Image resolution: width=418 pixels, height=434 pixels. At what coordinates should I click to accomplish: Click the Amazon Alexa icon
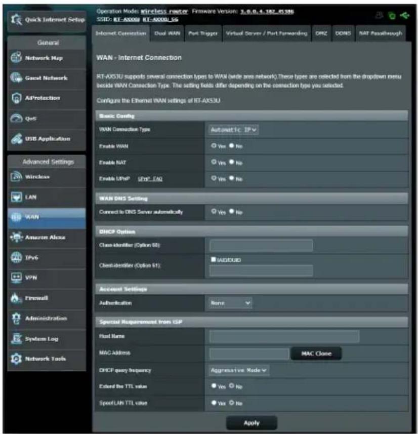(16, 237)
